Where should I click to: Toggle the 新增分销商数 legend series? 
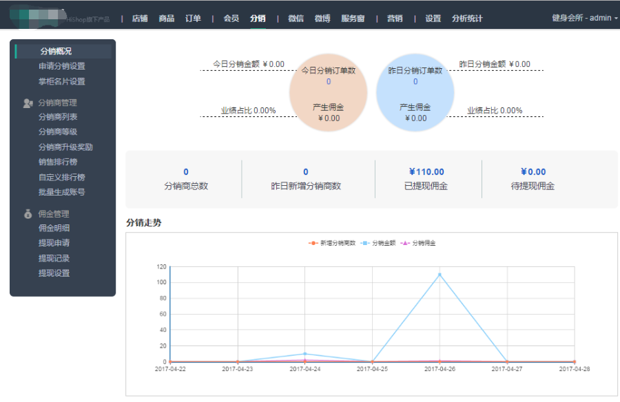[332, 243]
